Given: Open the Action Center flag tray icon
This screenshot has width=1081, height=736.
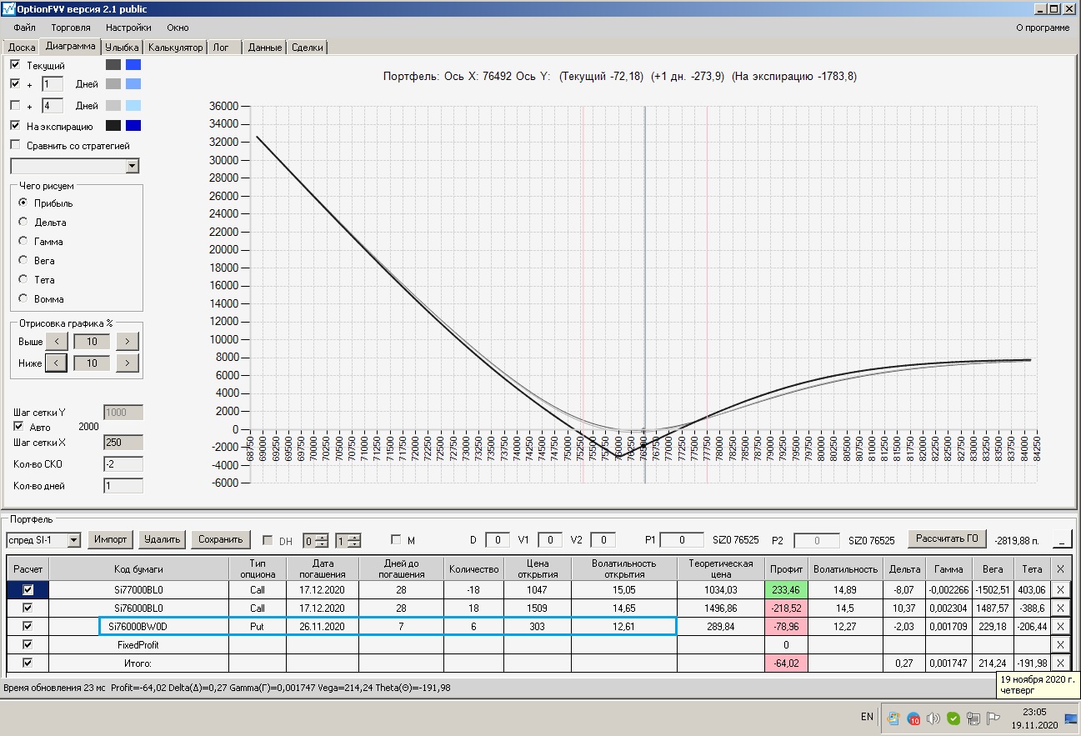Looking at the screenshot, I should [x=993, y=718].
